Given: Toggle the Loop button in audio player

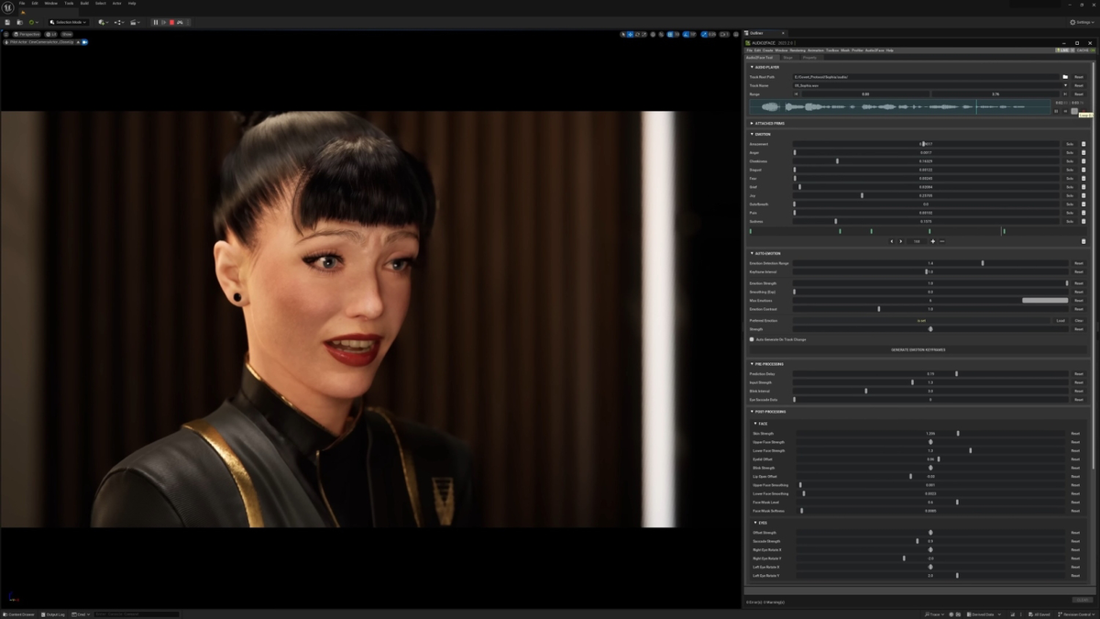Looking at the screenshot, I should point(1074,111).
